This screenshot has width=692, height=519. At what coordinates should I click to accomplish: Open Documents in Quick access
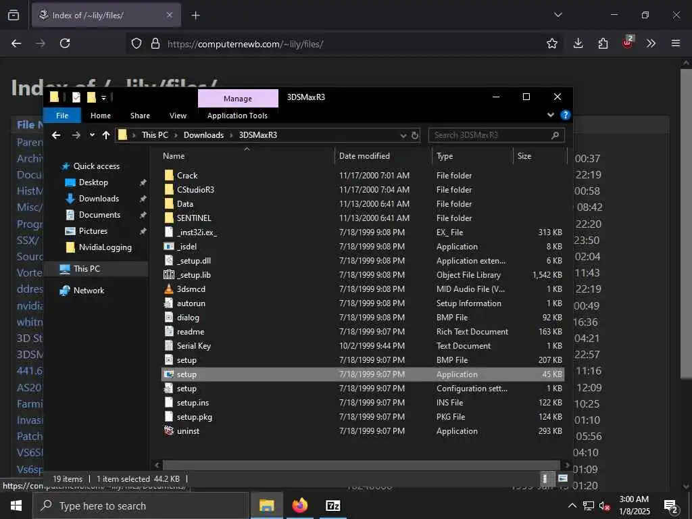point(99,215)
